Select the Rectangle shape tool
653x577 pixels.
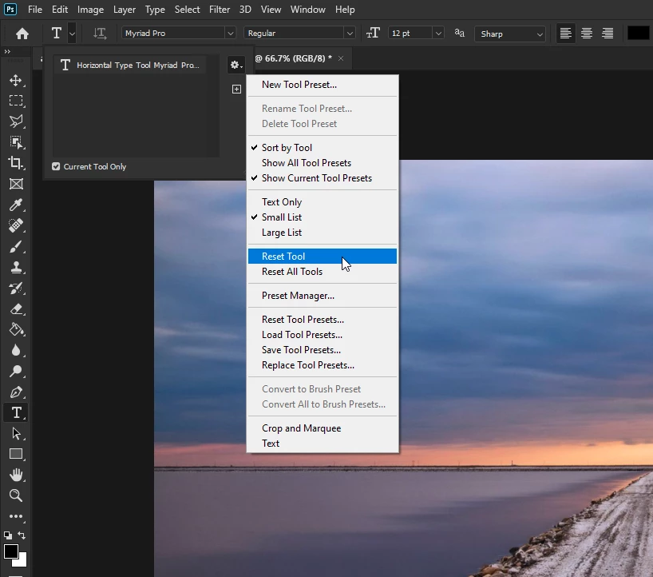point(16,454)
